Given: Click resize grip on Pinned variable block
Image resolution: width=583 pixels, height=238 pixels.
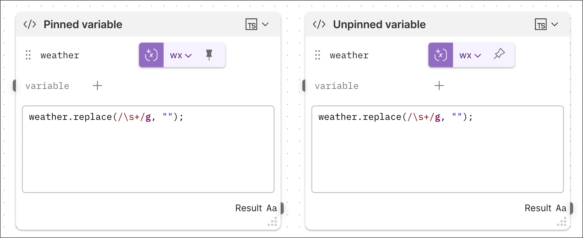Looking at the screenshot, I should click(273, 222).
